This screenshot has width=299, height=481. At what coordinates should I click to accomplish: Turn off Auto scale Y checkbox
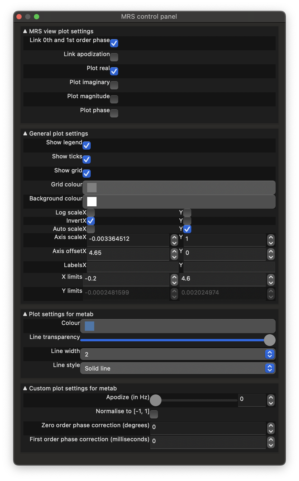187,229
